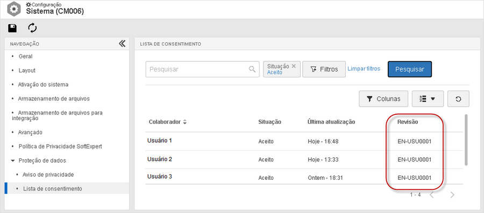Collapse the Proteção de dados tree node
484x213 pixels.
click(13, 160)
